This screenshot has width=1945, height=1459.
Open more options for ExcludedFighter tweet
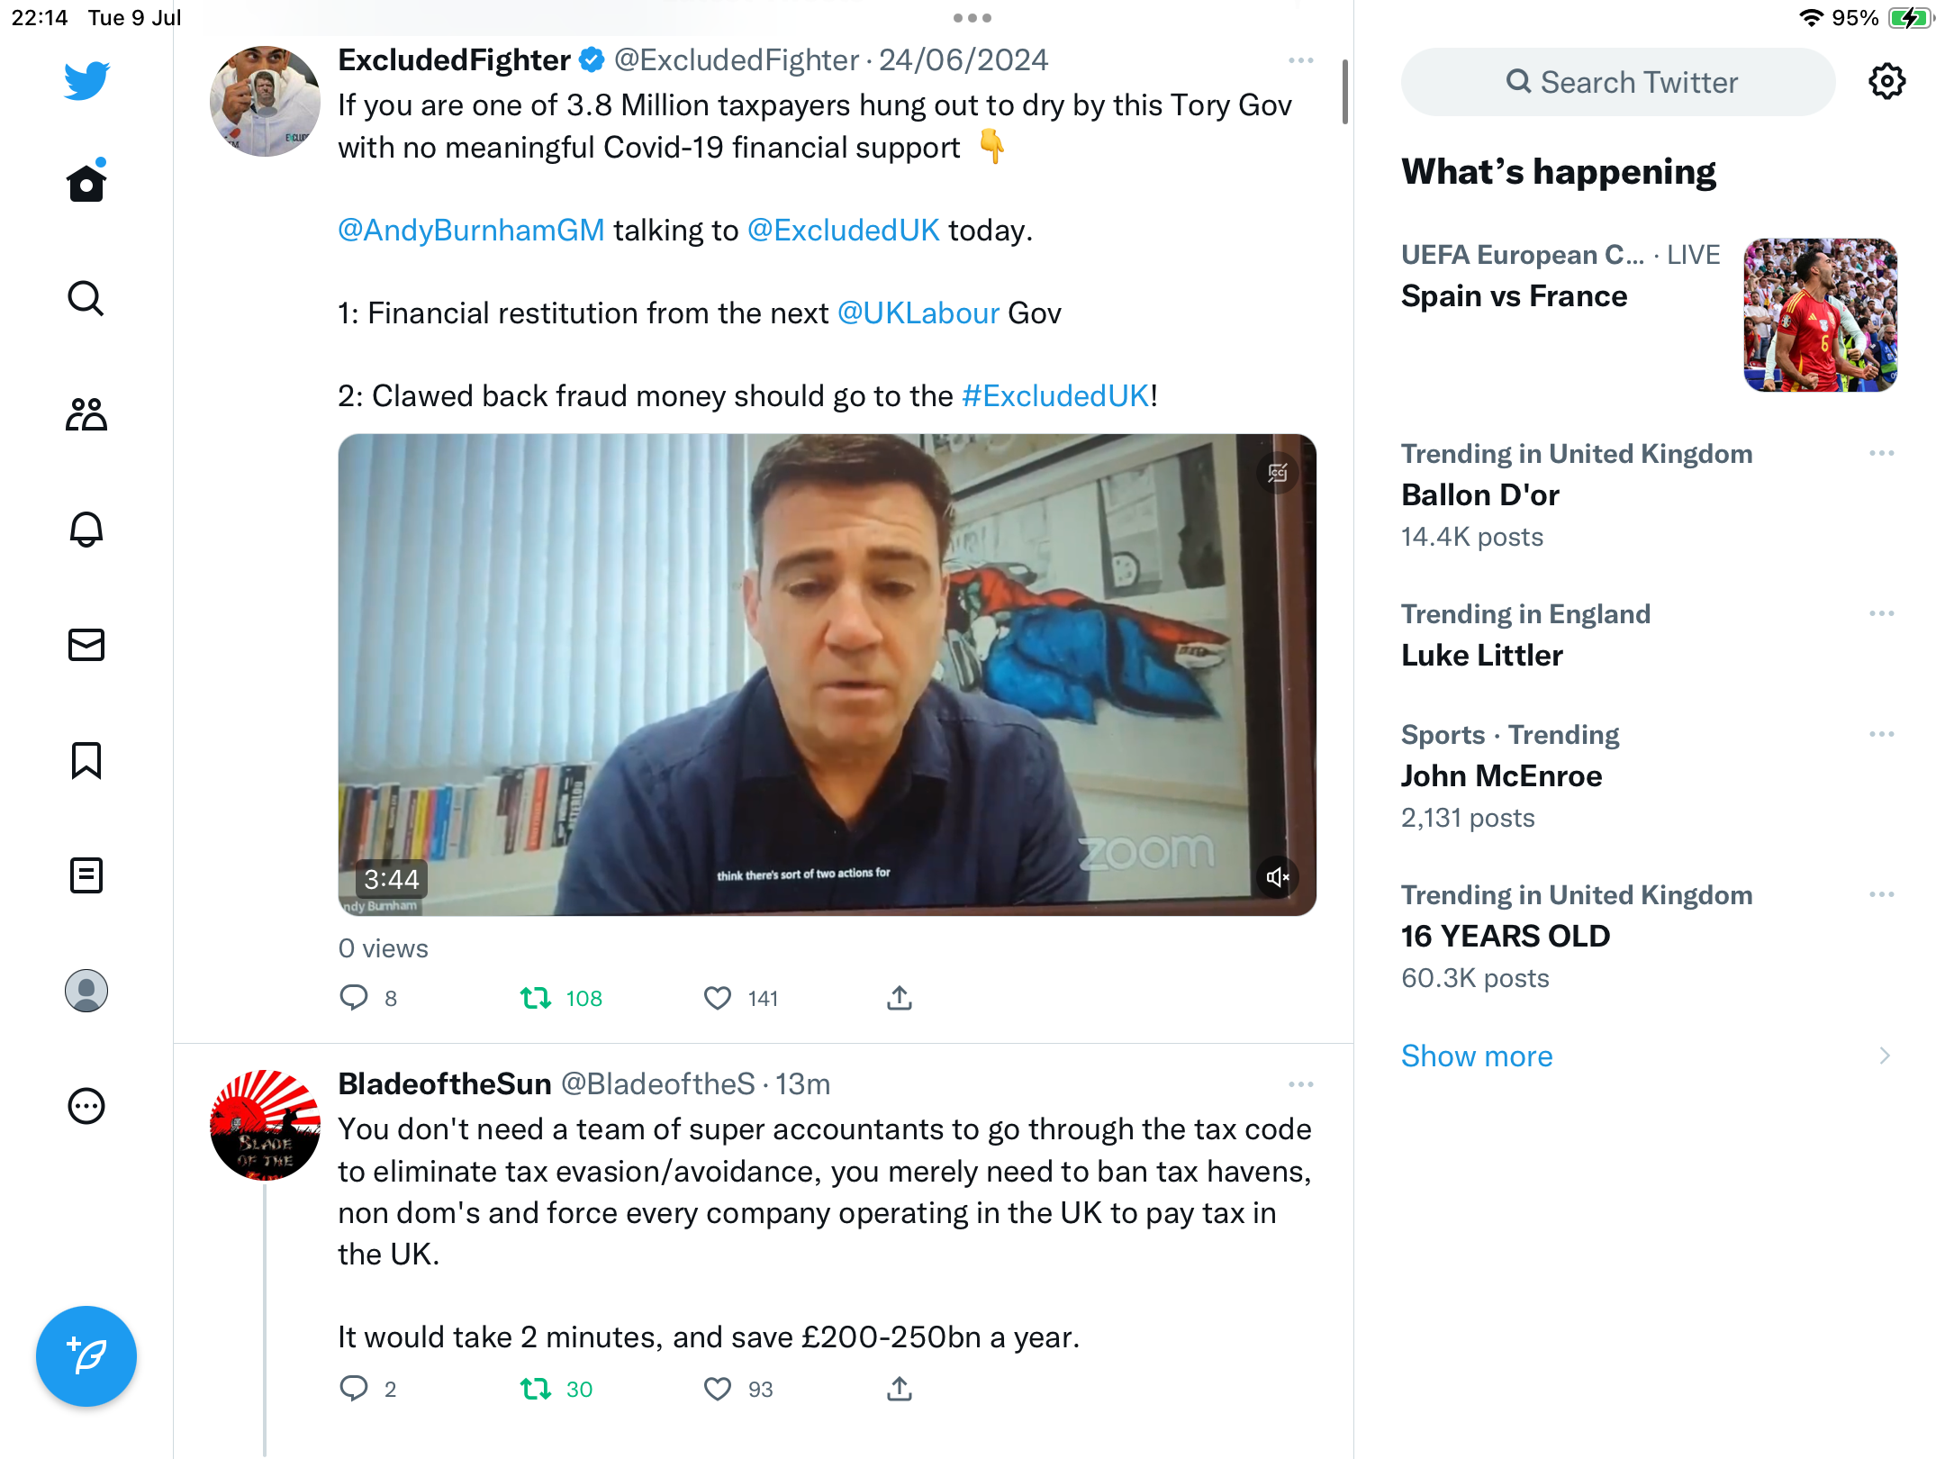pyautogui.click(x=1301, y=60)
